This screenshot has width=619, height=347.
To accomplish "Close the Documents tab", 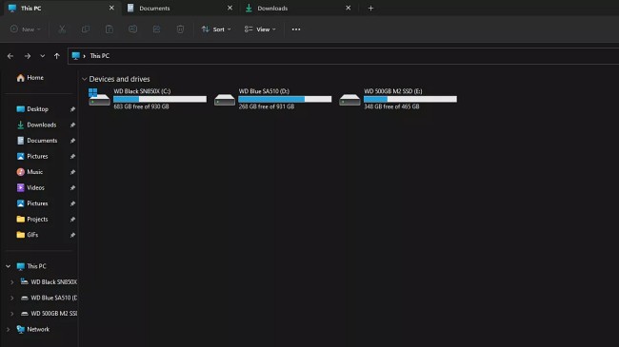I will point(230,8).
